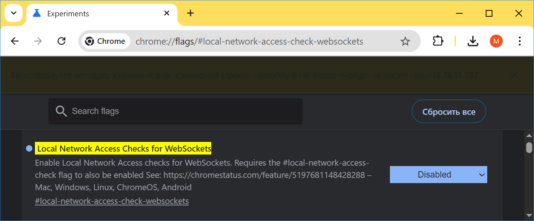Screen dimensions: 534x221
Task: Click the #local-network-access-check-websockets anchor link
Action: [112, 201]
